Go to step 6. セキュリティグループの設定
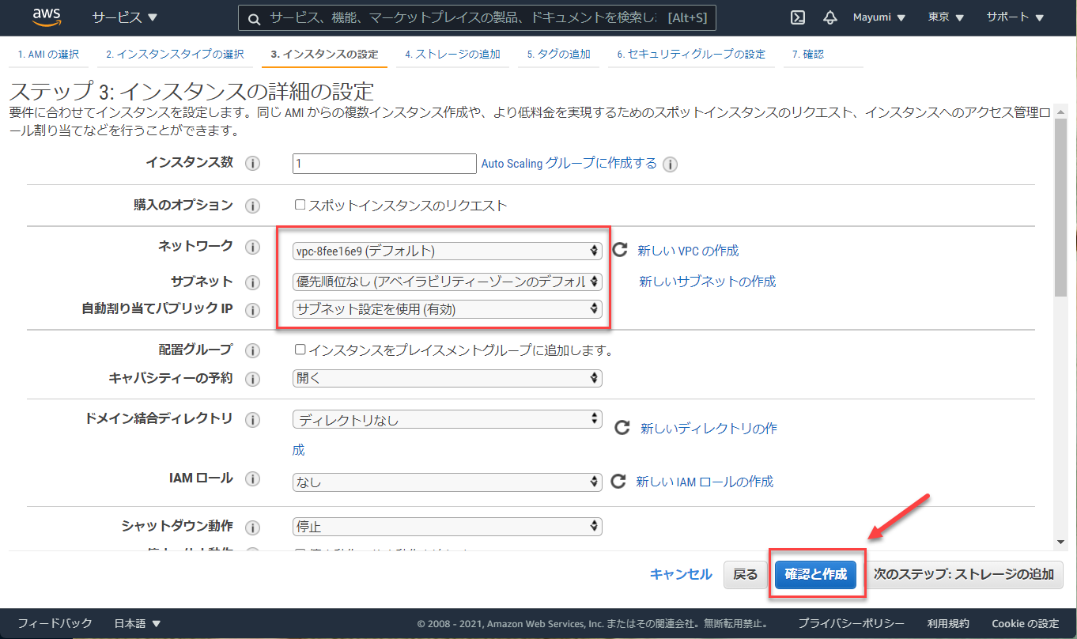The height and width of the screenshot is (639, 1077). (x=691, y=54)
